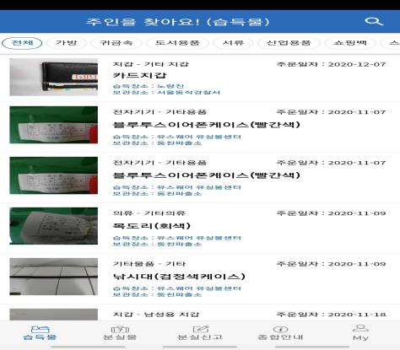
Task: Filter by 서류 category
Action: pos(233,43)
